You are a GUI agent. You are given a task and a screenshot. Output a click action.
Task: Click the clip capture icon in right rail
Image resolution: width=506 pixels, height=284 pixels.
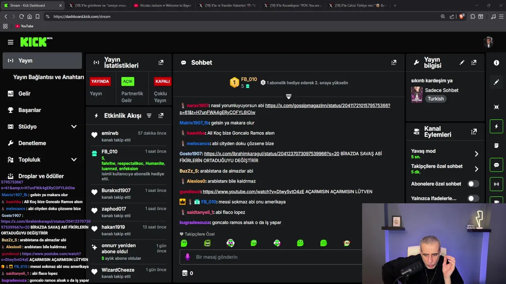(497, 107)
